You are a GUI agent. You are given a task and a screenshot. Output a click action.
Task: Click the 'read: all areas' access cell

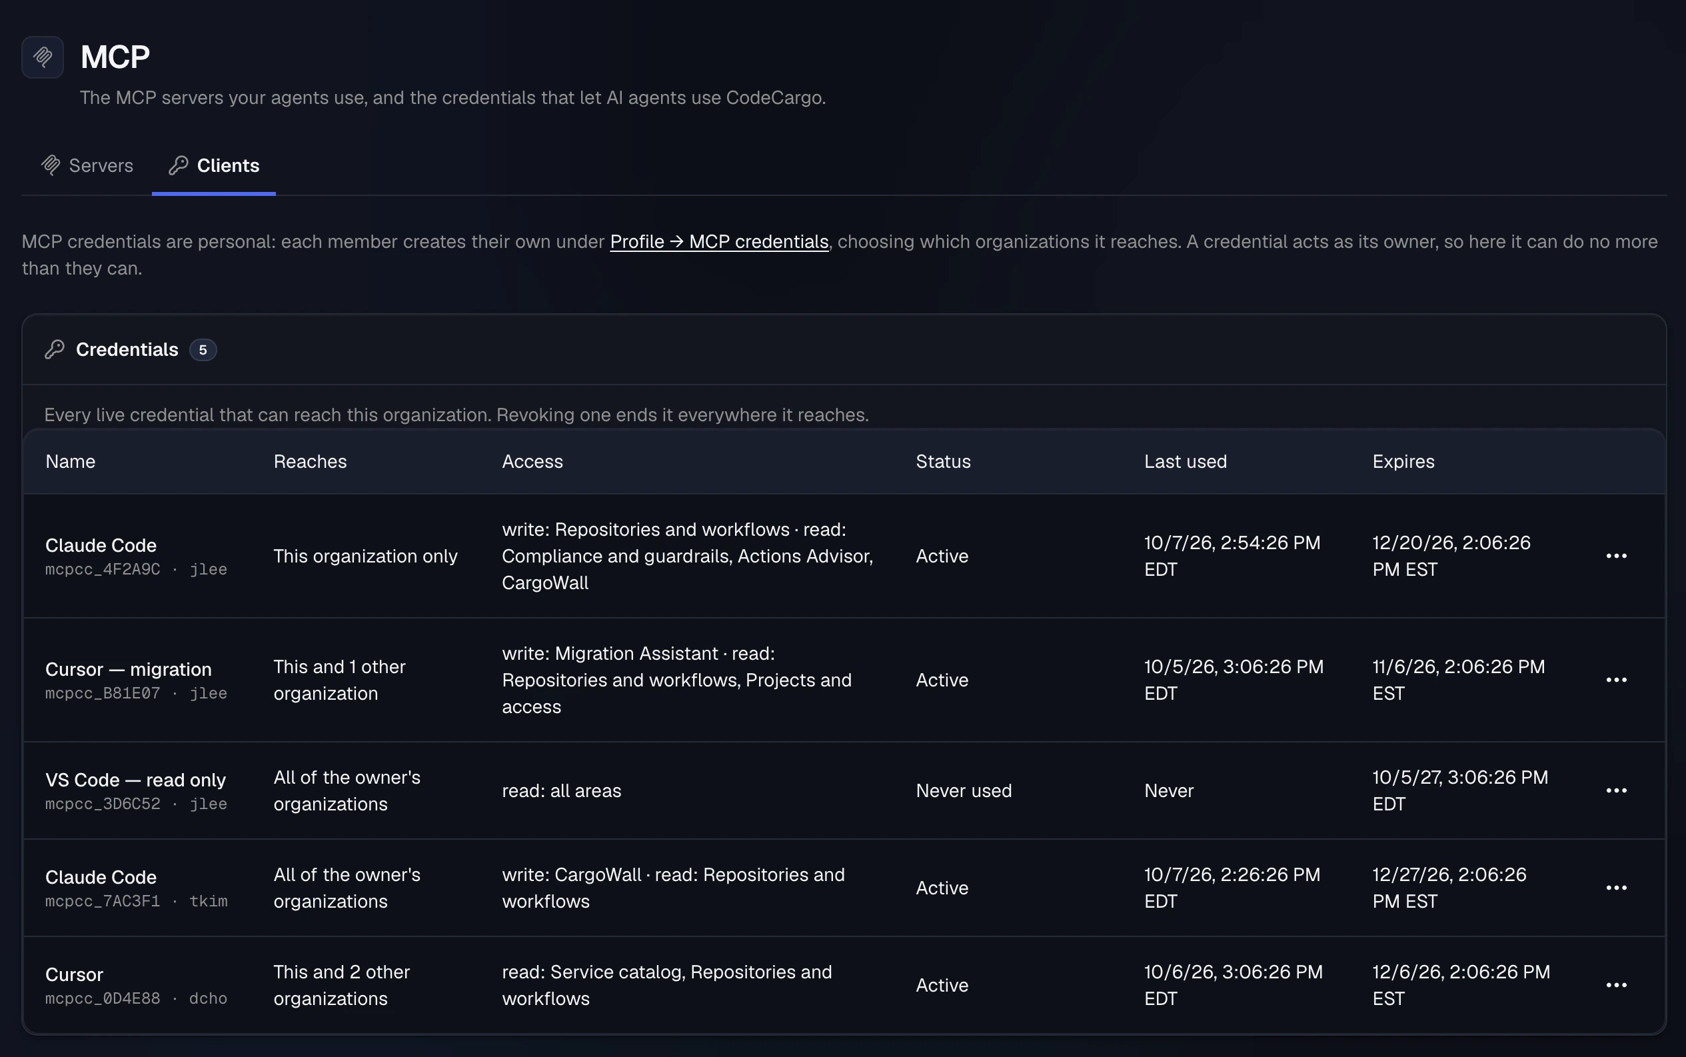[x=561, y=790]
